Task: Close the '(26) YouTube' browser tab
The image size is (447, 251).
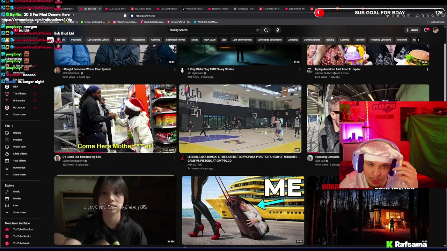Action: click(x=100, y=9)
